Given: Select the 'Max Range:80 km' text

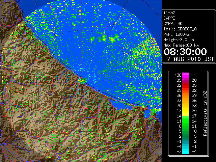Looking at the screenshot, I should click(x=181, y=45).
